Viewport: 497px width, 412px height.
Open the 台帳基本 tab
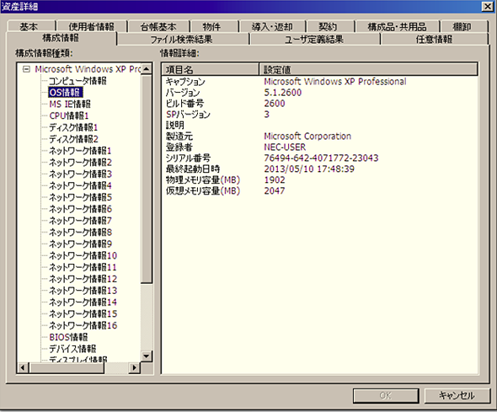(158, 27)
